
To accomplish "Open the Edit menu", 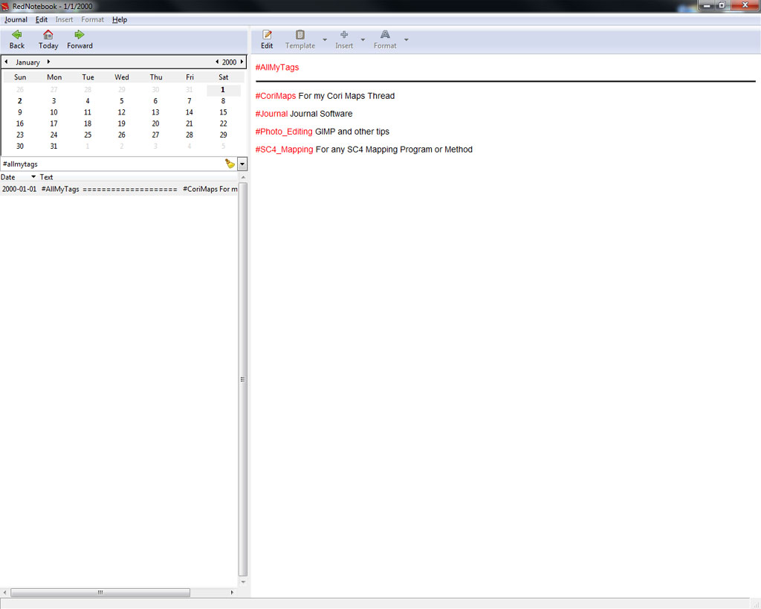I will (x=42, y=19).
